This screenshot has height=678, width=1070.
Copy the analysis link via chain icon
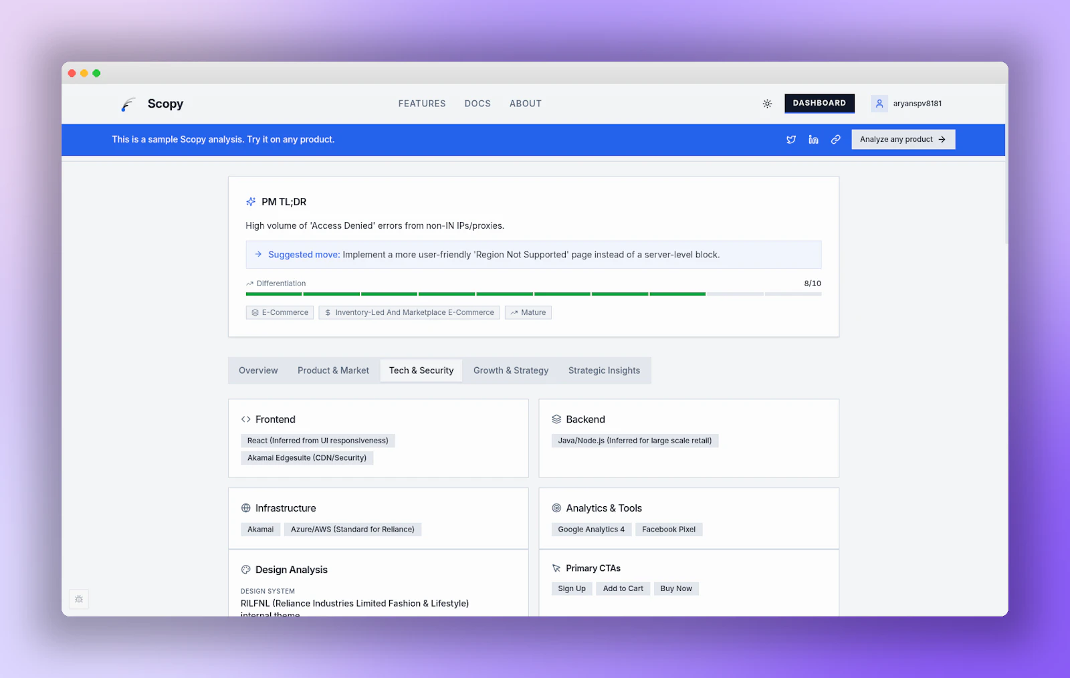pyautogui.click(x=835, y=140)
